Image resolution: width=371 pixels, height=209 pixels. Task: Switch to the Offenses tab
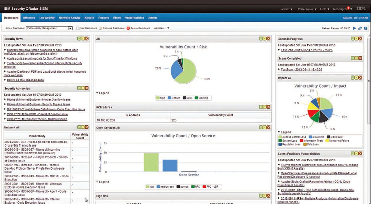point(29,18)
